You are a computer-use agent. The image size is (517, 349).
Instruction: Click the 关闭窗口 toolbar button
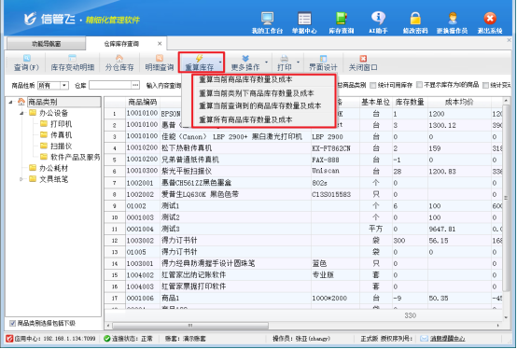[363, 63]
